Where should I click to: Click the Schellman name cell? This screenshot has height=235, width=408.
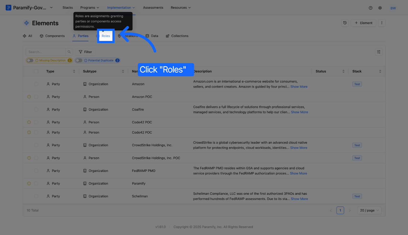pos(140,196)
